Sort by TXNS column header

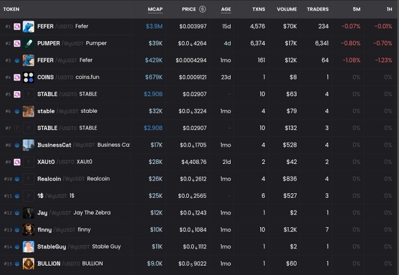point(259,9)
